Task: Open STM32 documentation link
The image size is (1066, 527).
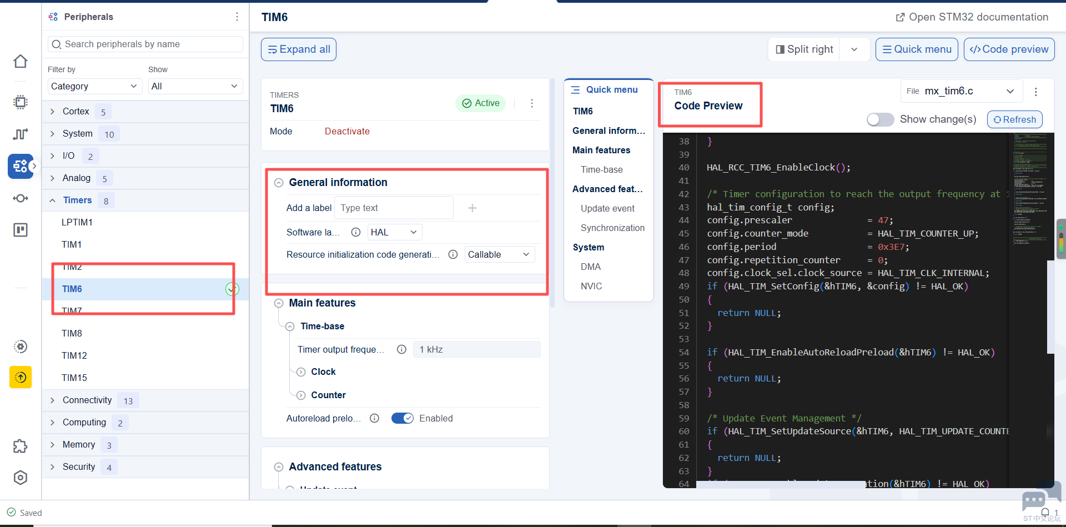Action: pyautogui.click(x=972, y=17)
